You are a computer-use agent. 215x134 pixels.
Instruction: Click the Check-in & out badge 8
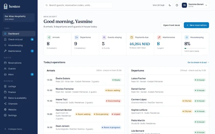(32, 39)
